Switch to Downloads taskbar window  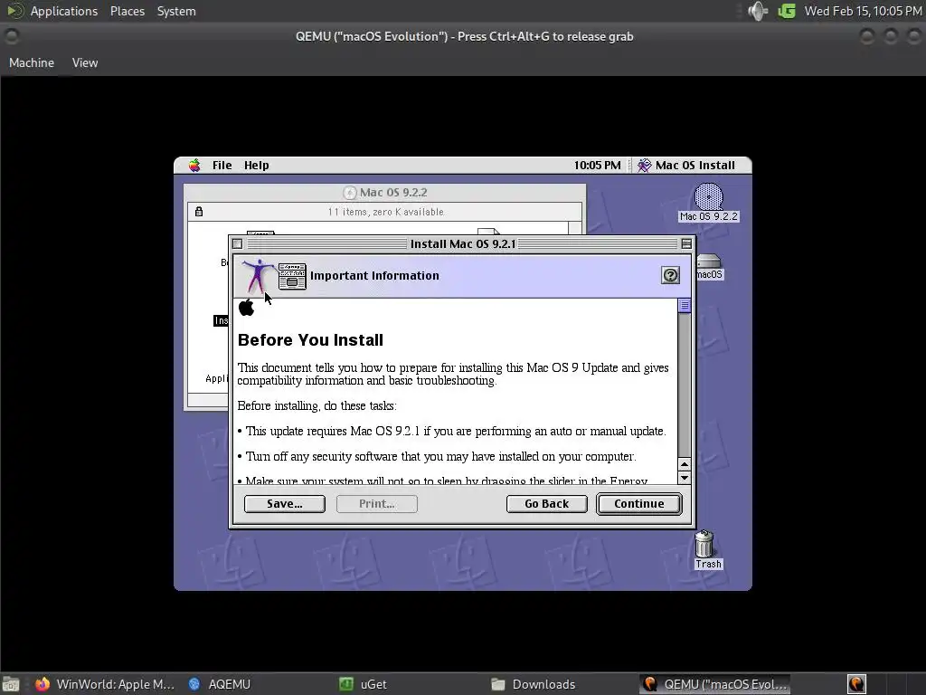click(x=534, y=684)
